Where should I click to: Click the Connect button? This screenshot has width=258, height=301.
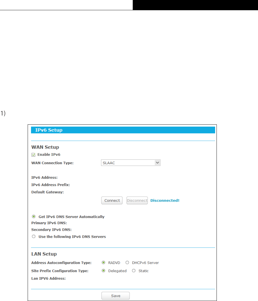112,200
